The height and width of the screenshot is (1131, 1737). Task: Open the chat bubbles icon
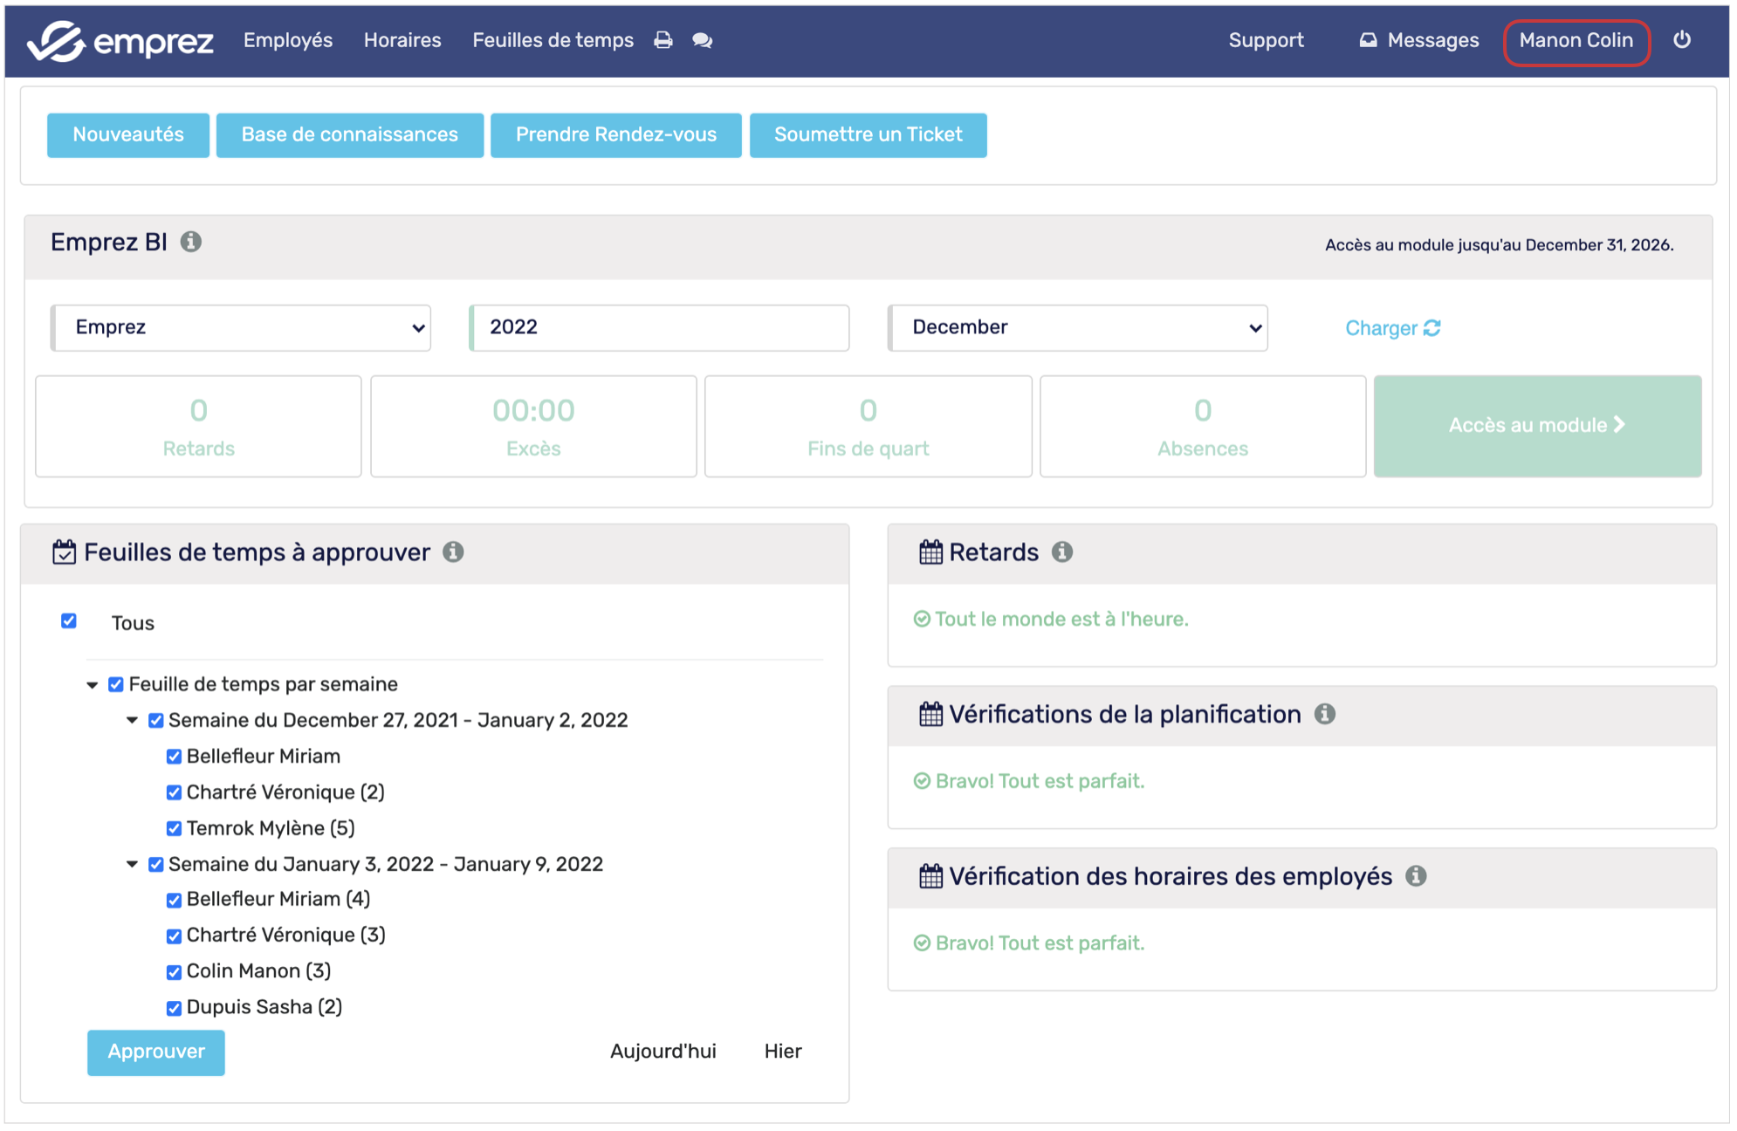click(703, 40)
